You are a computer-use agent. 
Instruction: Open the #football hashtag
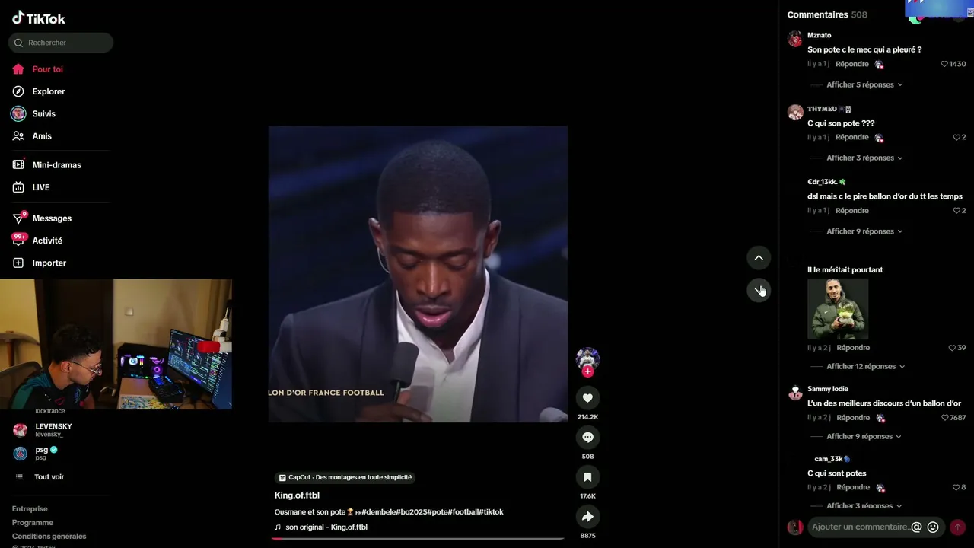463,512
